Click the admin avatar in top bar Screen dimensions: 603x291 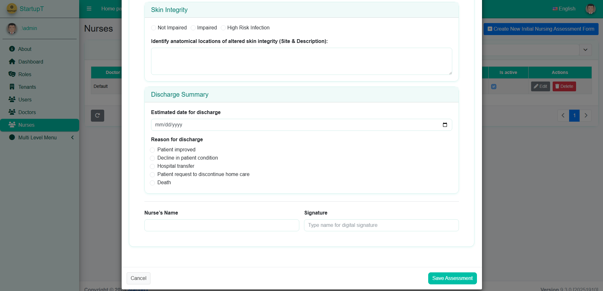590,9
